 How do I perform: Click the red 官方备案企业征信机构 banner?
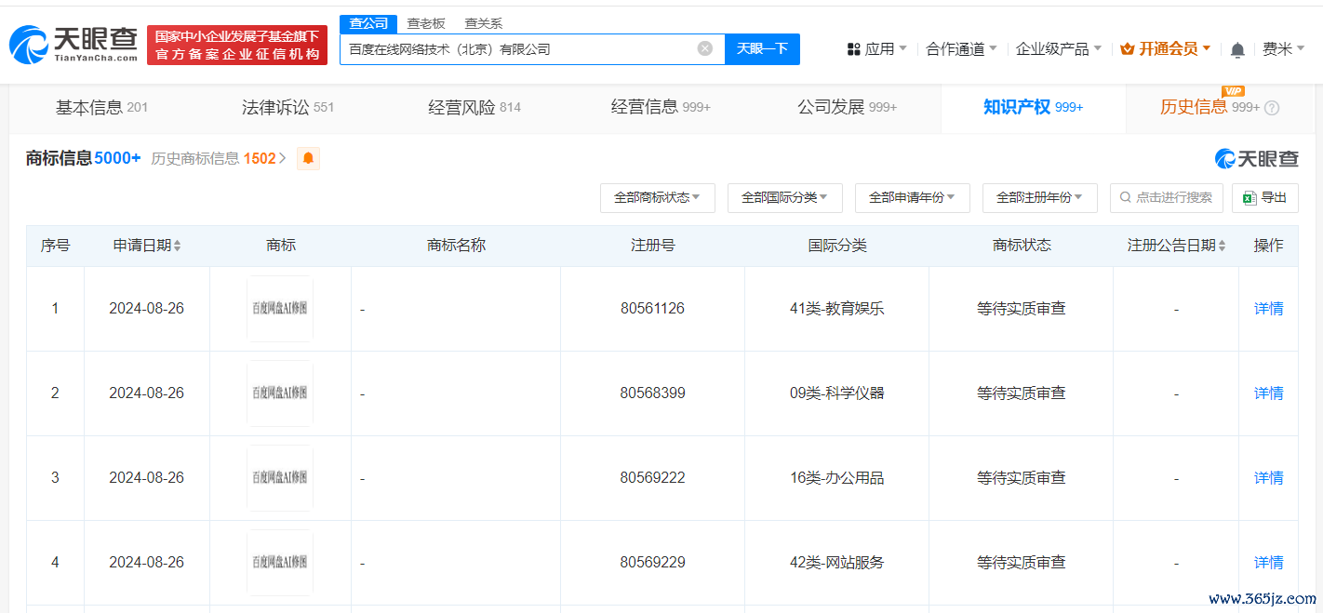point(237,46)
